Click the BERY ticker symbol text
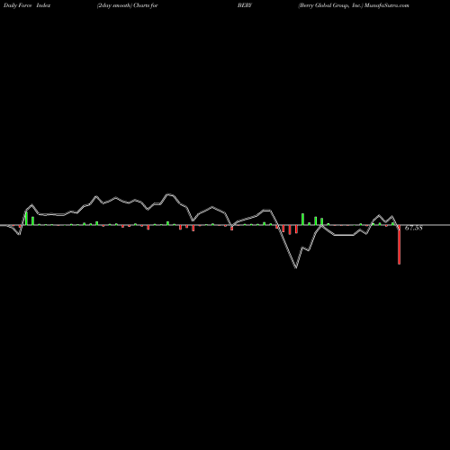 [245, 5]
